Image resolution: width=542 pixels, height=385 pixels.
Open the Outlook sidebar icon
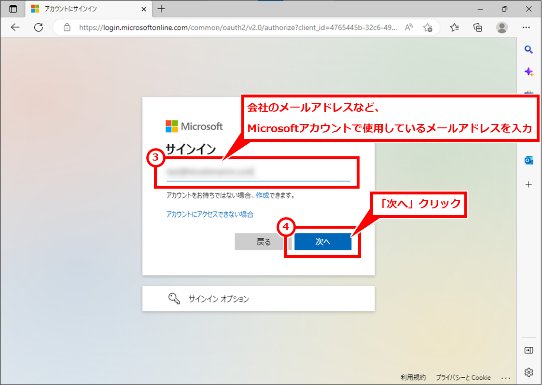coord(528,160)
